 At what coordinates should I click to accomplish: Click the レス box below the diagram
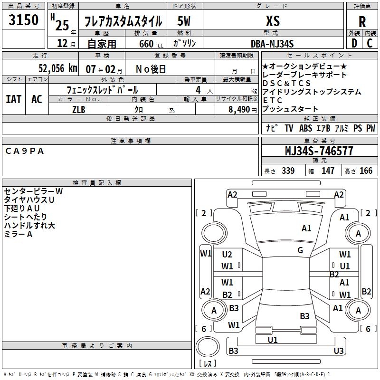coord(207,364)
